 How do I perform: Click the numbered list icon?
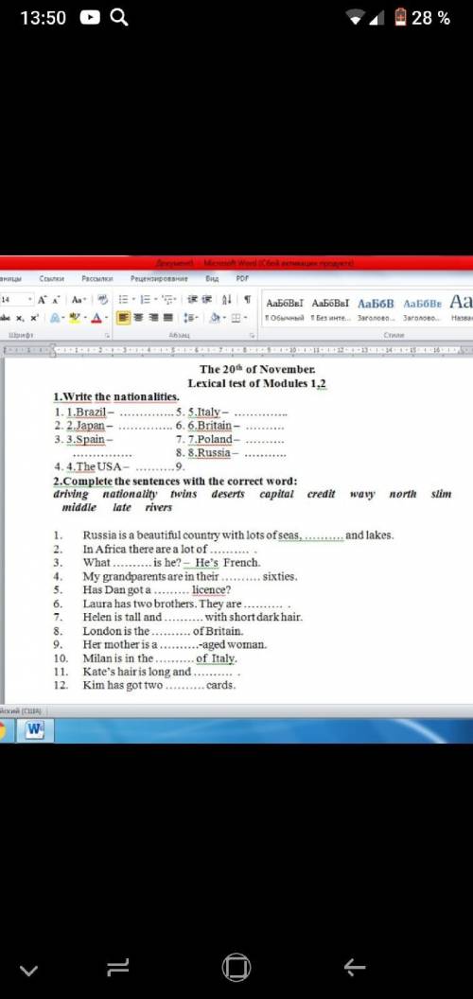click(146, 300)
